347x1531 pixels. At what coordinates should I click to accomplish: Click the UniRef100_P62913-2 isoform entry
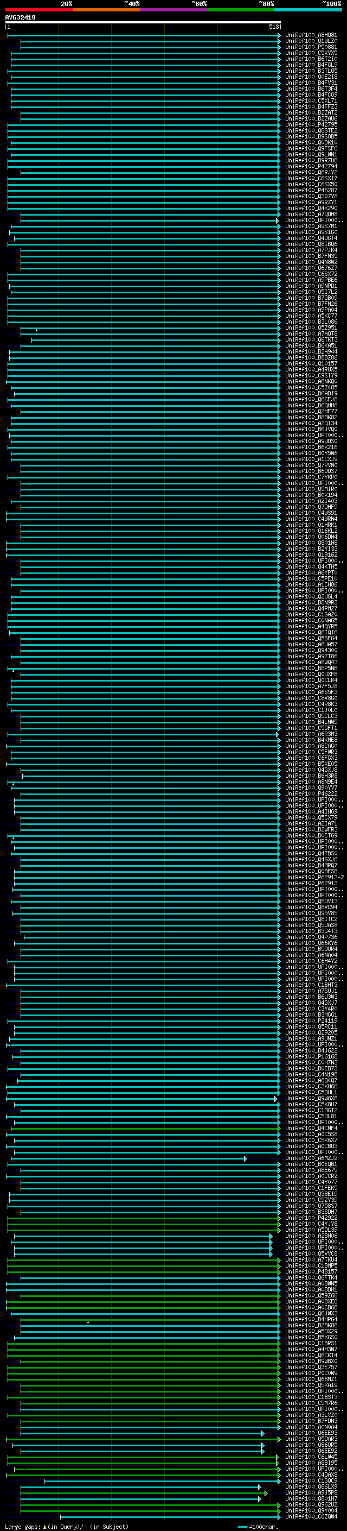click(314, 877)
